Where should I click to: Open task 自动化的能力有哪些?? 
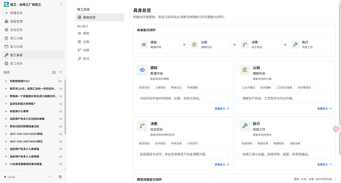point(34,103)
